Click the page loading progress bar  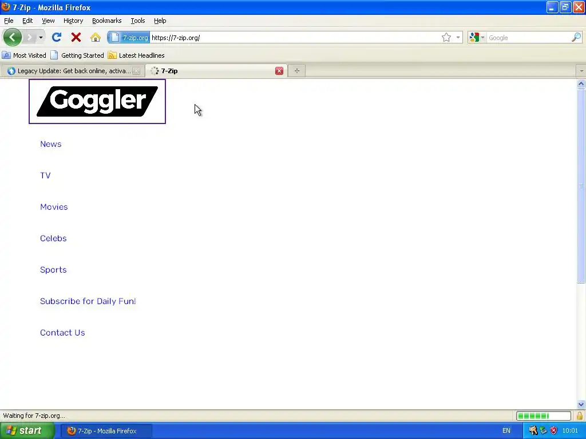(544, 416)
